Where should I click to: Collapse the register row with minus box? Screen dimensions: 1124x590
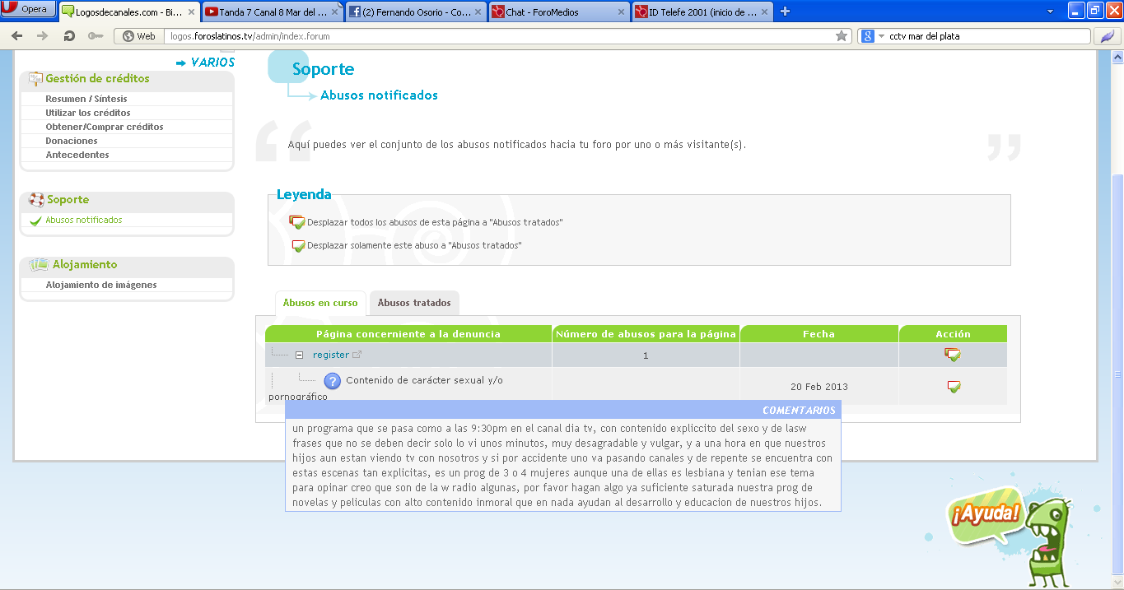pos(300,355)
